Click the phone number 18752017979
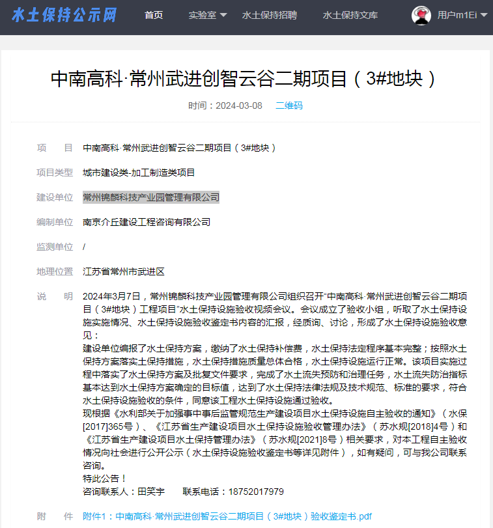Screen dimensions: 493x528 click(x=256, y=492)
